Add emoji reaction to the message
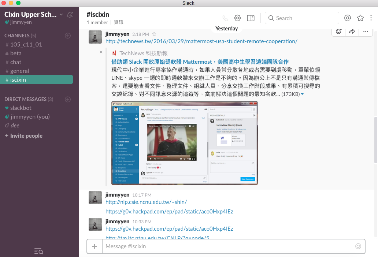Screen dimensions: 378x257 [339, 32]
